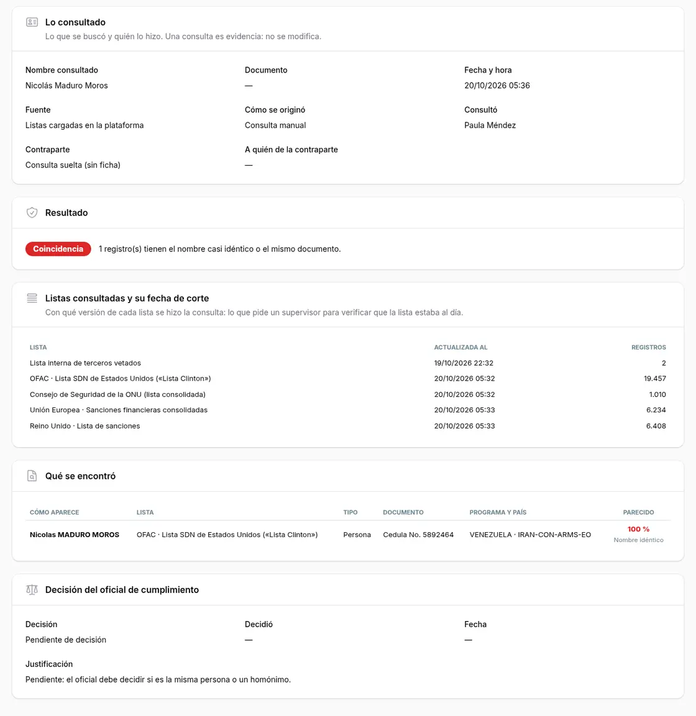Click Consulta suelta (sin ficha)
The image size is (696, 716).
click(x=73, y=165)
